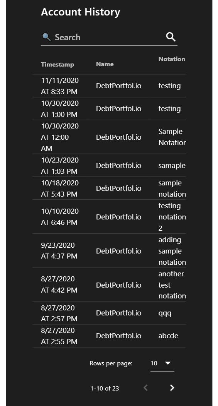Select the 11/11/2020 8:33 PM row
218x406 pixels.
[109, 86]
